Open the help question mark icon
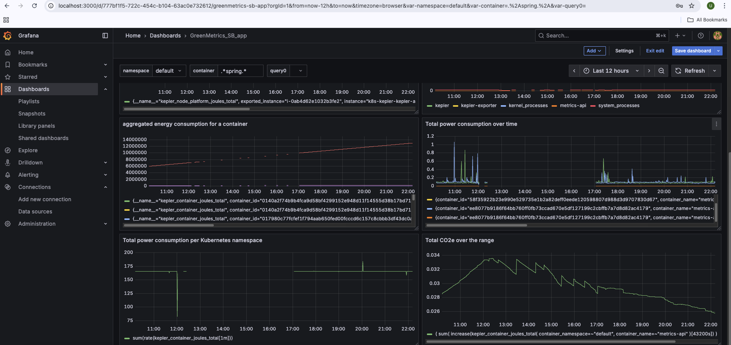 [700, 36]
